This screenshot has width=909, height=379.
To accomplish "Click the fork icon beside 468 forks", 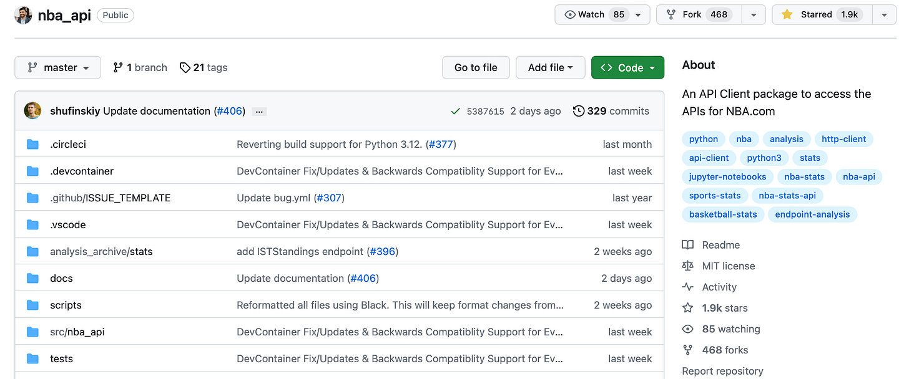I will pos(688,350).
